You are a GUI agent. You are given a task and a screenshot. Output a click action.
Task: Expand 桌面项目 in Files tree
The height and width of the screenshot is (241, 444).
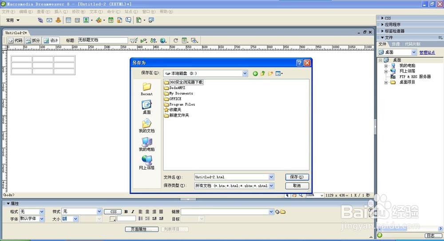tap(386, 83)
